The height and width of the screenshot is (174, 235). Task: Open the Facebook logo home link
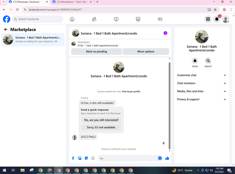(7, 19)
